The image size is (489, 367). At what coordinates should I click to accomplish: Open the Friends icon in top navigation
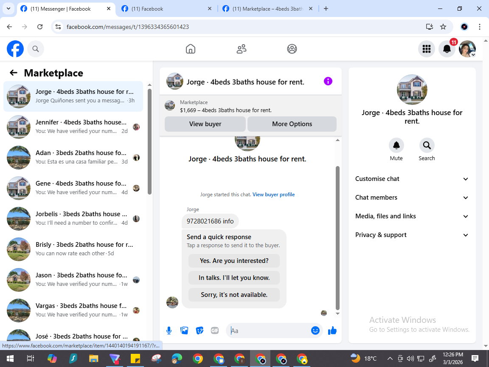(x=242, y=49)
